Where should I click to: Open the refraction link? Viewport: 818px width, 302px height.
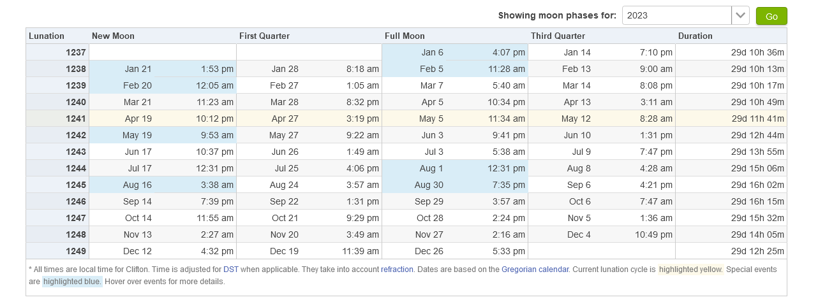397,270
